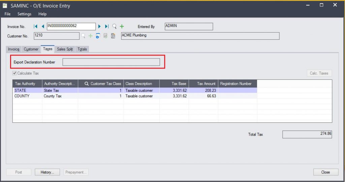The height and width of the screenshot is (182, 345).
Task: Click the customer information icon
Action: (98, 36)
